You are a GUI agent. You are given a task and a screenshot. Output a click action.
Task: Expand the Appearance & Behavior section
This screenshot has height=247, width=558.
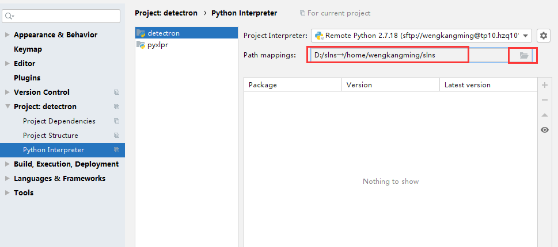7,35
